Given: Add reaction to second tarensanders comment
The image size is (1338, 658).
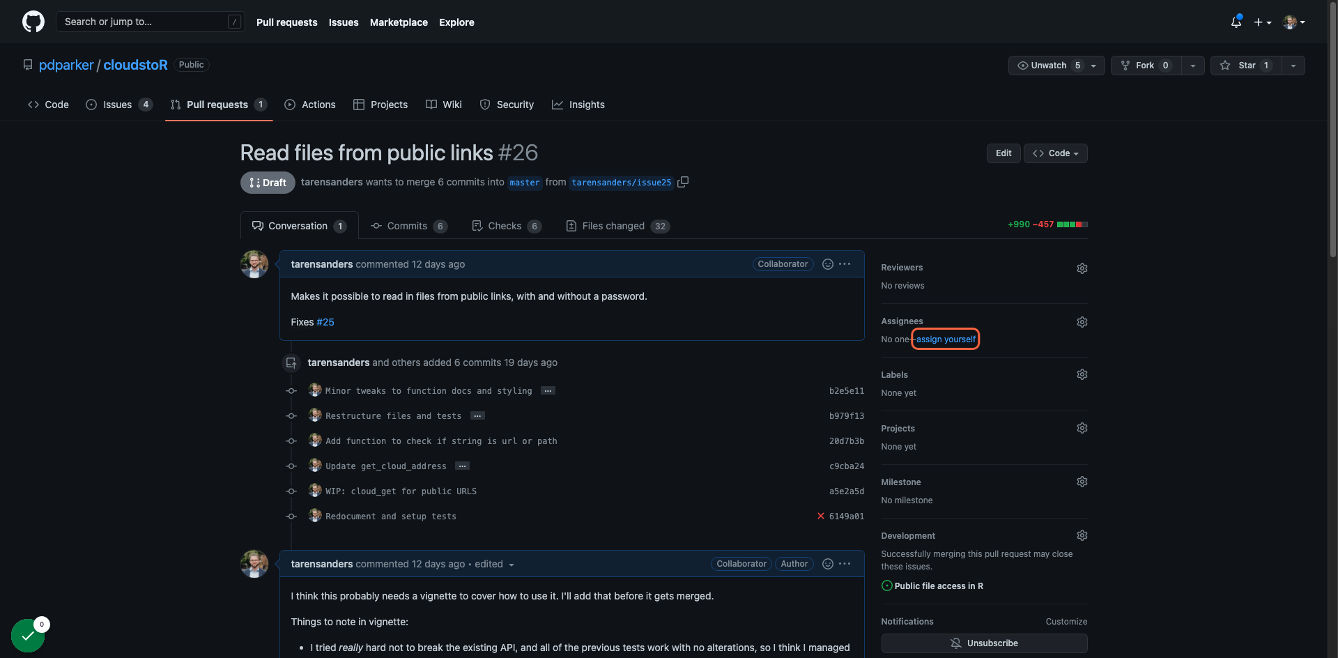Looking at the screenshot, I should (x=828, y=564).
